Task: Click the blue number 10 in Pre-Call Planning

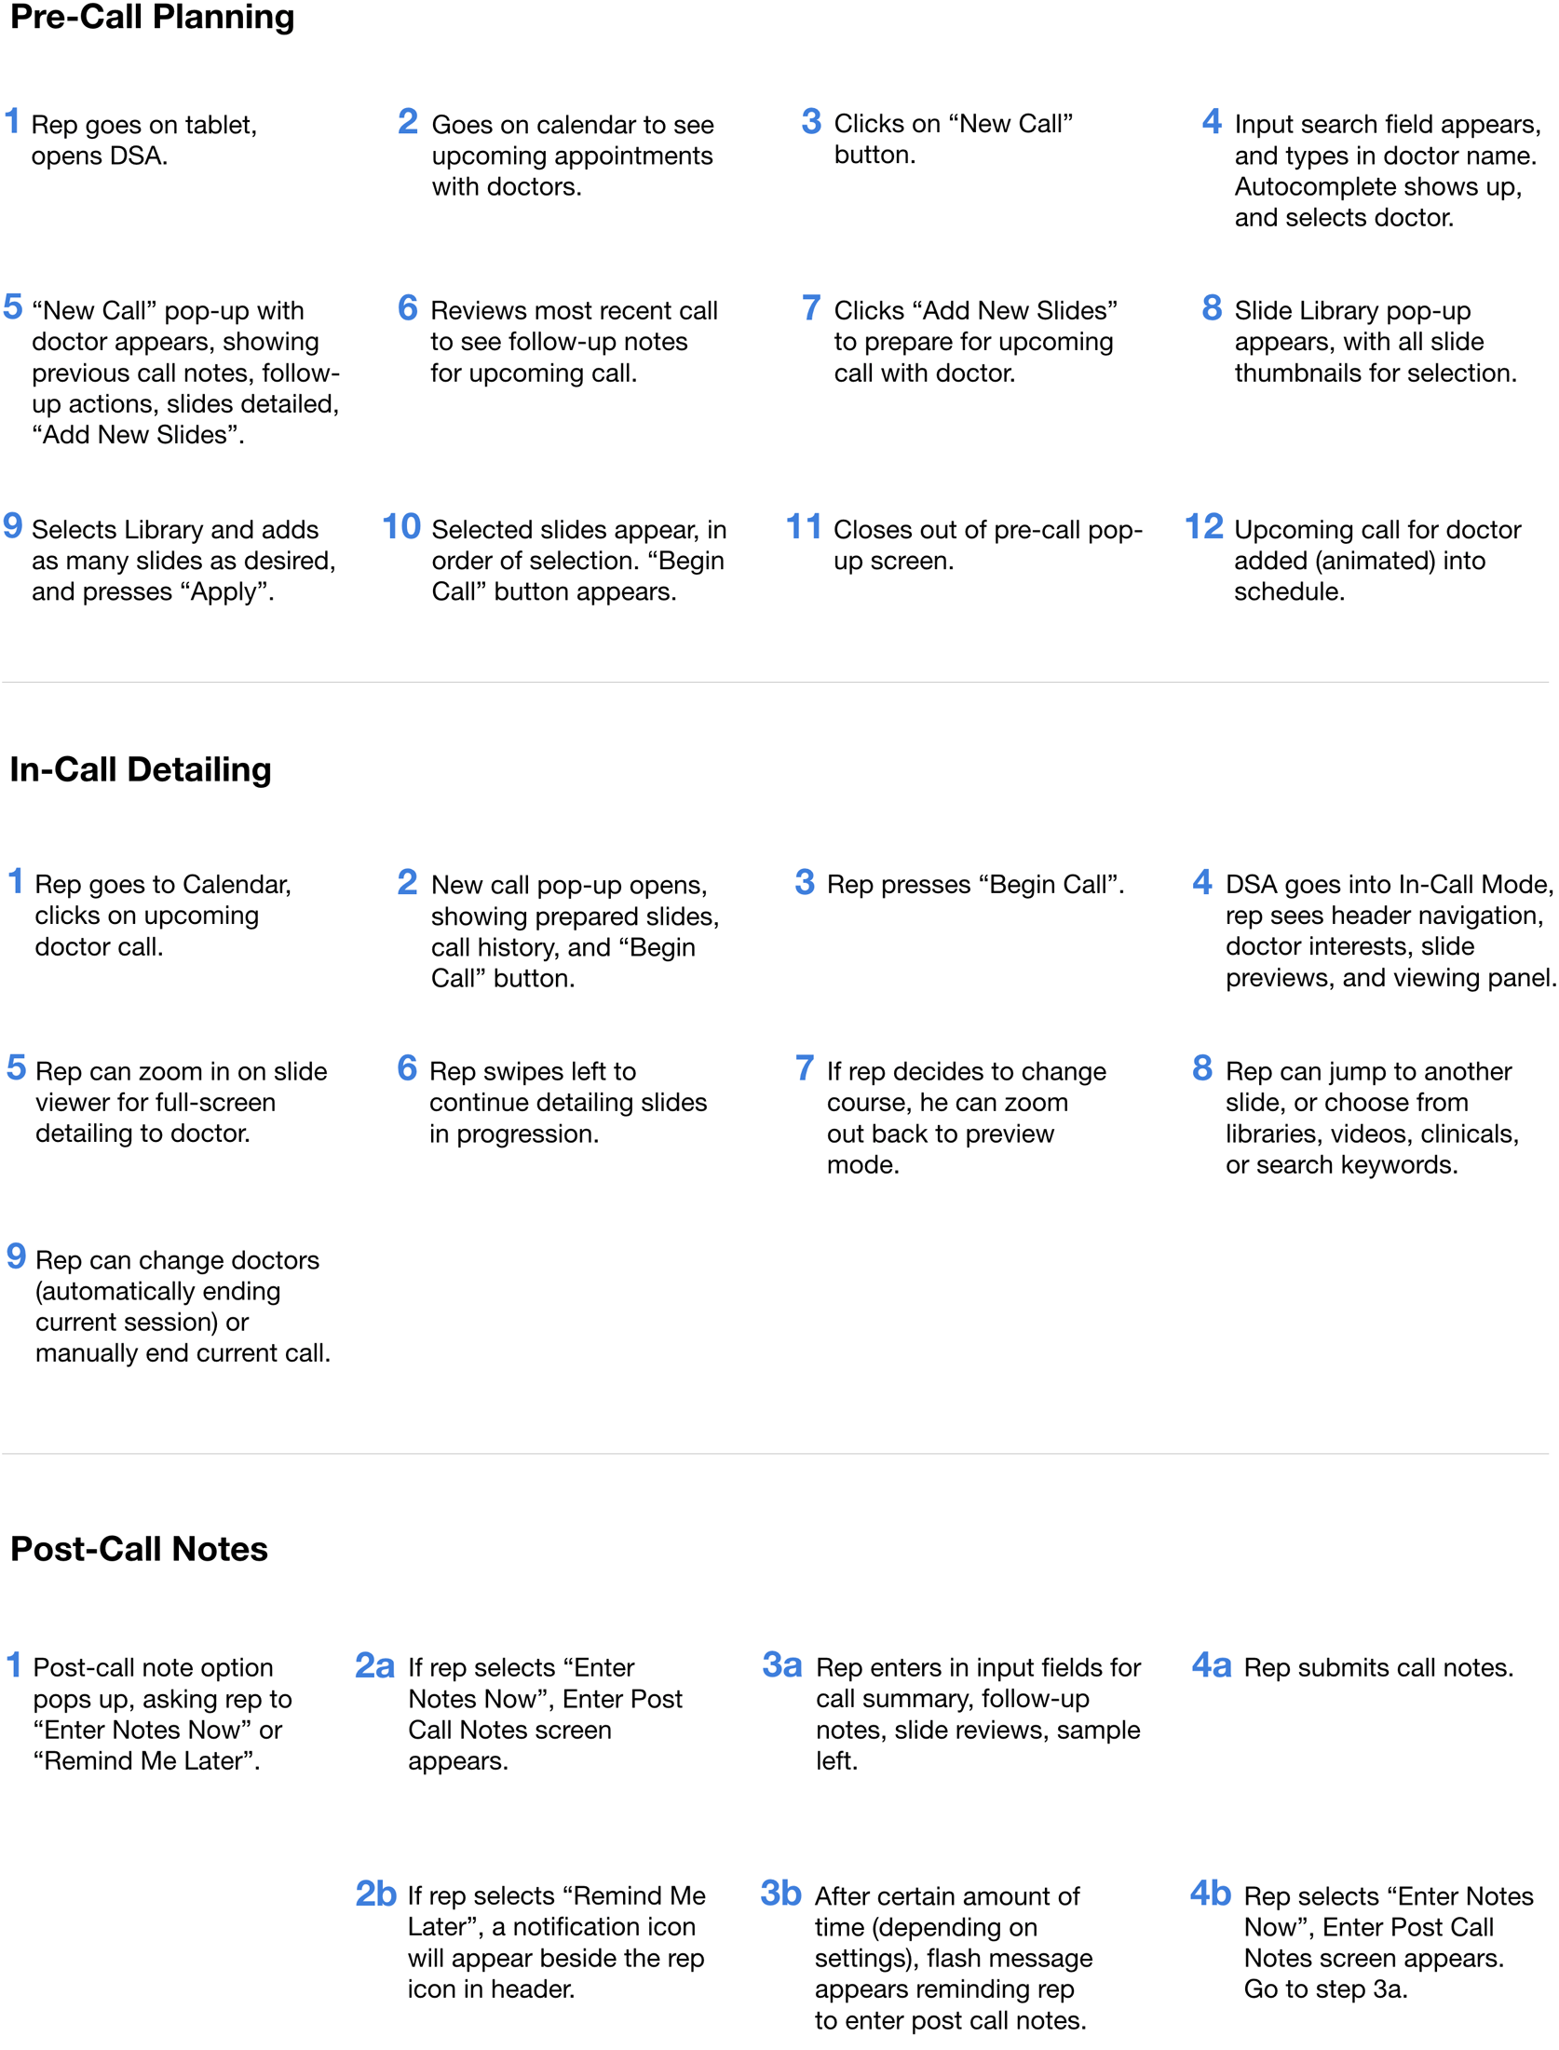Action: click(x=401, y=527)
